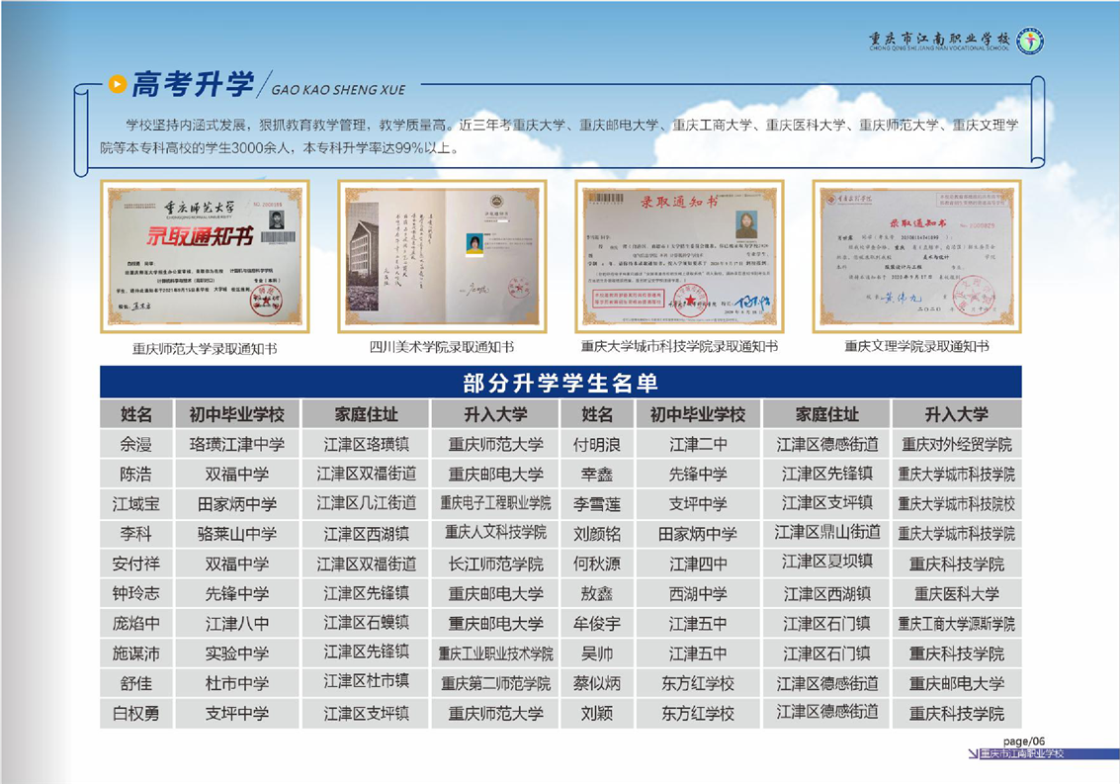View the 重庆大学城市科技学院 admission letter photo
This screenshot has width=1120, height=784.
coord(679,256)
